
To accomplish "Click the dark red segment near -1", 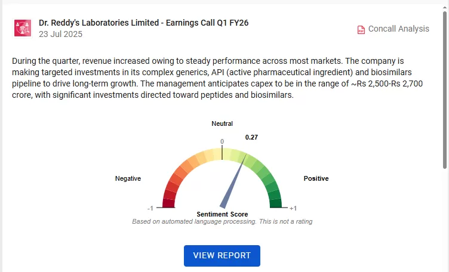I will 168,203.
